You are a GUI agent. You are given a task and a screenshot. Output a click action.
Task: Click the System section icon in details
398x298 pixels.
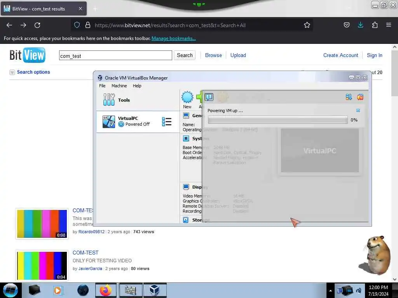(x=186, y=139)
